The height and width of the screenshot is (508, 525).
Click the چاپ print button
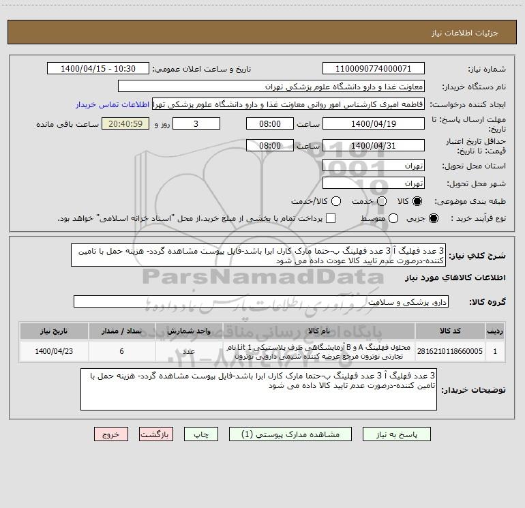(201, 434)
